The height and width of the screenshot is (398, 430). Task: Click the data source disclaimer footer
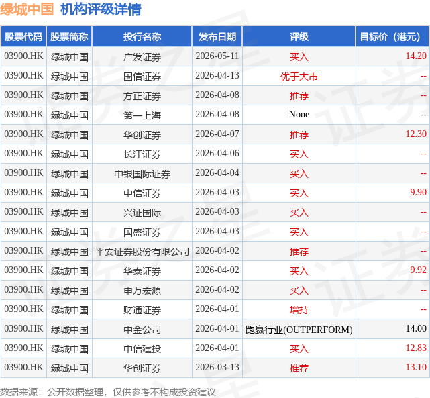pos(108,392)
